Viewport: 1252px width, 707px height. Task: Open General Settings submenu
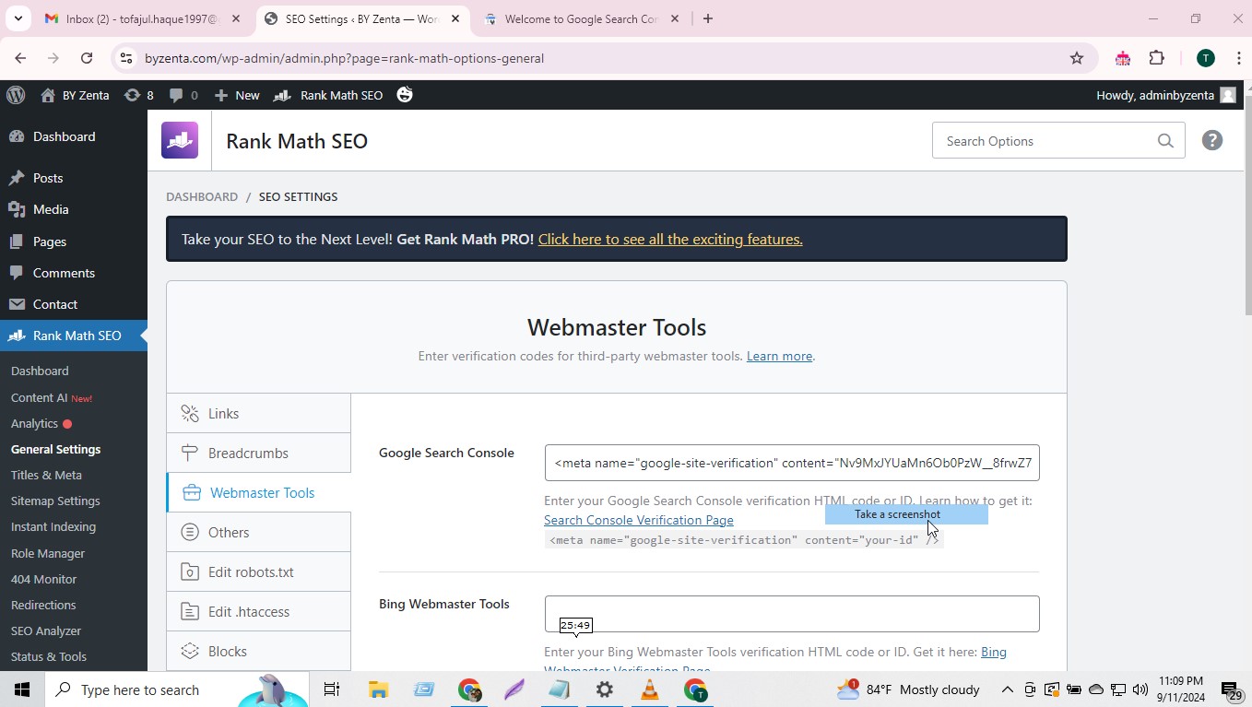pyautogui.click(x=56, y=449)
